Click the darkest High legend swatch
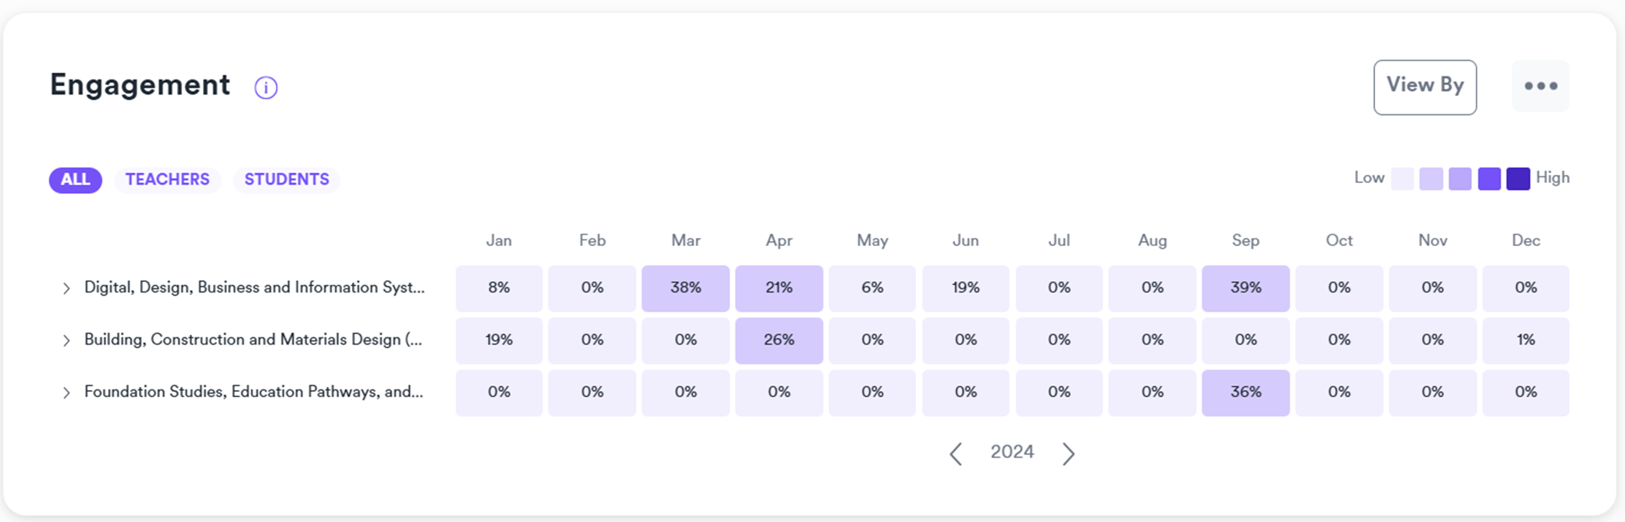The height and width of the screenshot is (522, 1625). [x=1517, y=179]
